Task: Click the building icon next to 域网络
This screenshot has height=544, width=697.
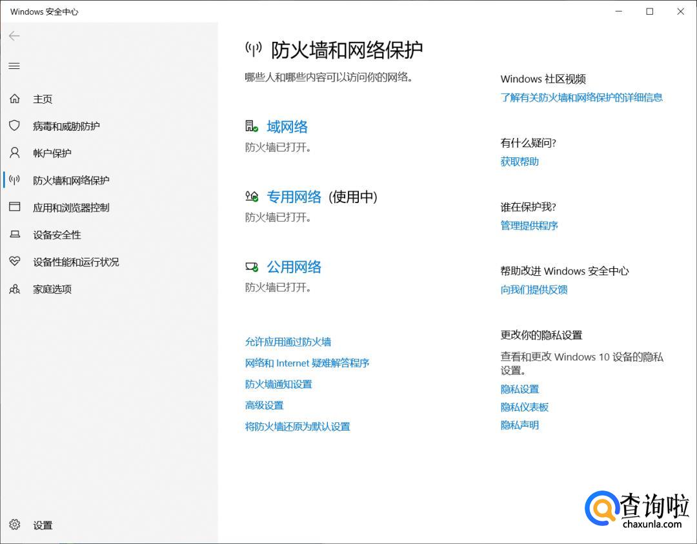Action: click(252, 126)
